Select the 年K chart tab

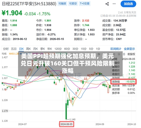click(50, 49)
